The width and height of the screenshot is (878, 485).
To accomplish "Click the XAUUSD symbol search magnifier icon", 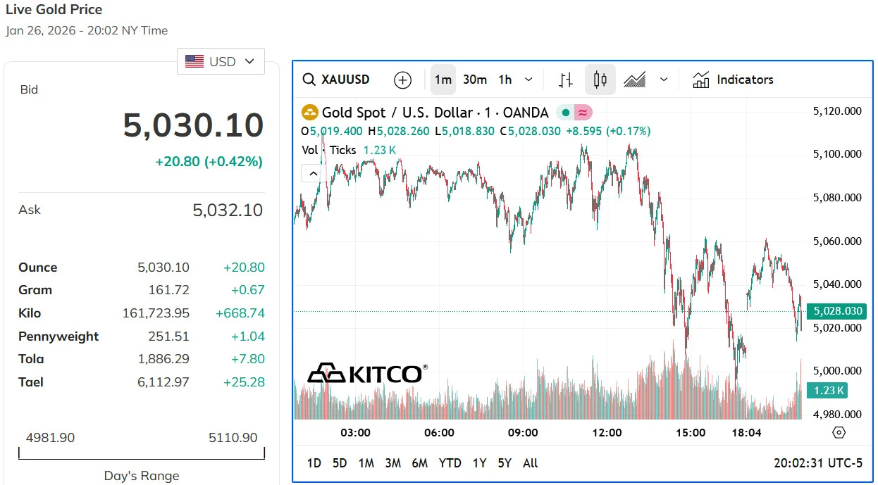I will click(309, 80).
